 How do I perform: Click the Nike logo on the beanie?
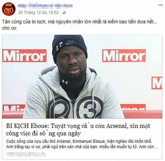(70, 42)
